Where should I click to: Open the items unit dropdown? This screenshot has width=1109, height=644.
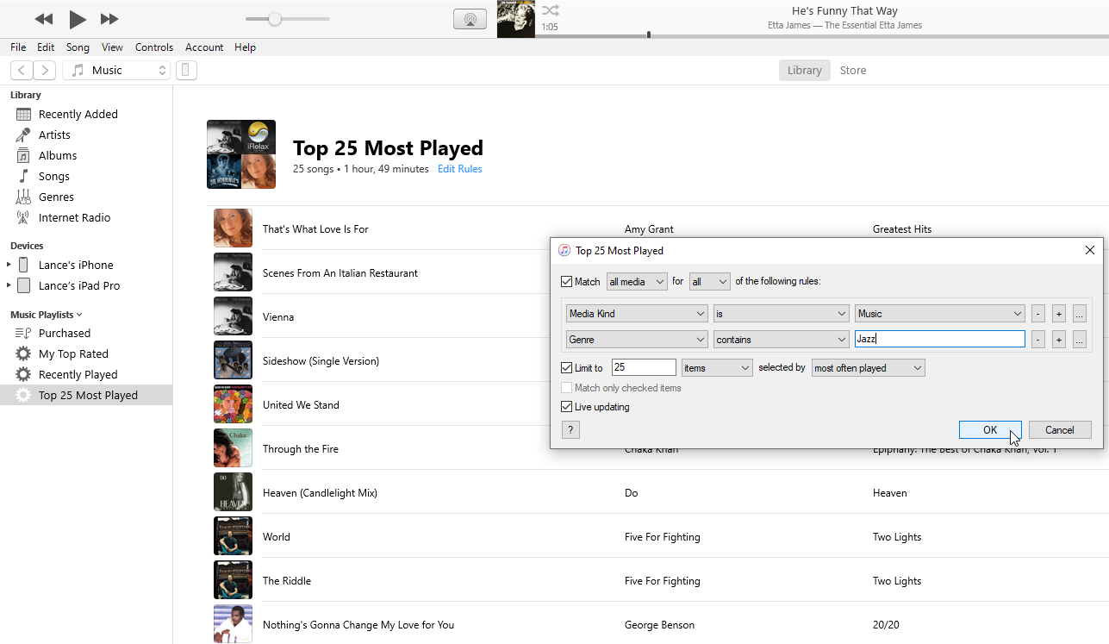tap(717, 368)
